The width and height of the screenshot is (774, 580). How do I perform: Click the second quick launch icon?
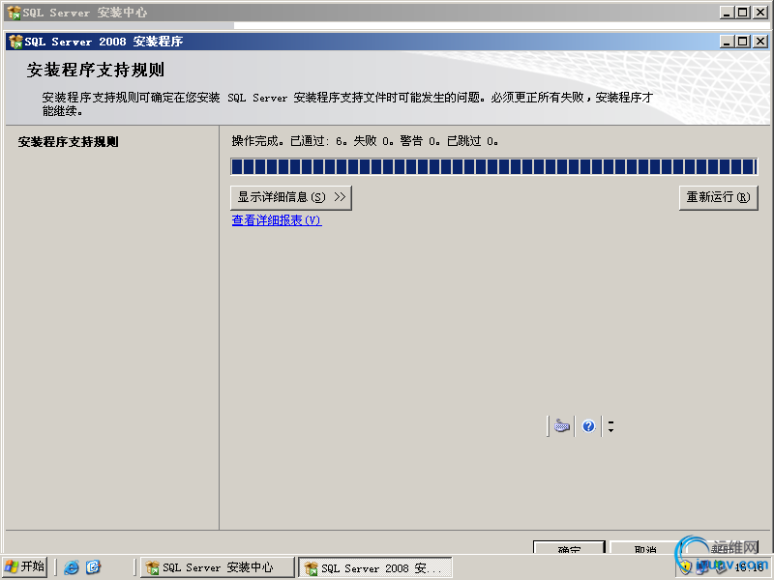[x=93, y=567]
